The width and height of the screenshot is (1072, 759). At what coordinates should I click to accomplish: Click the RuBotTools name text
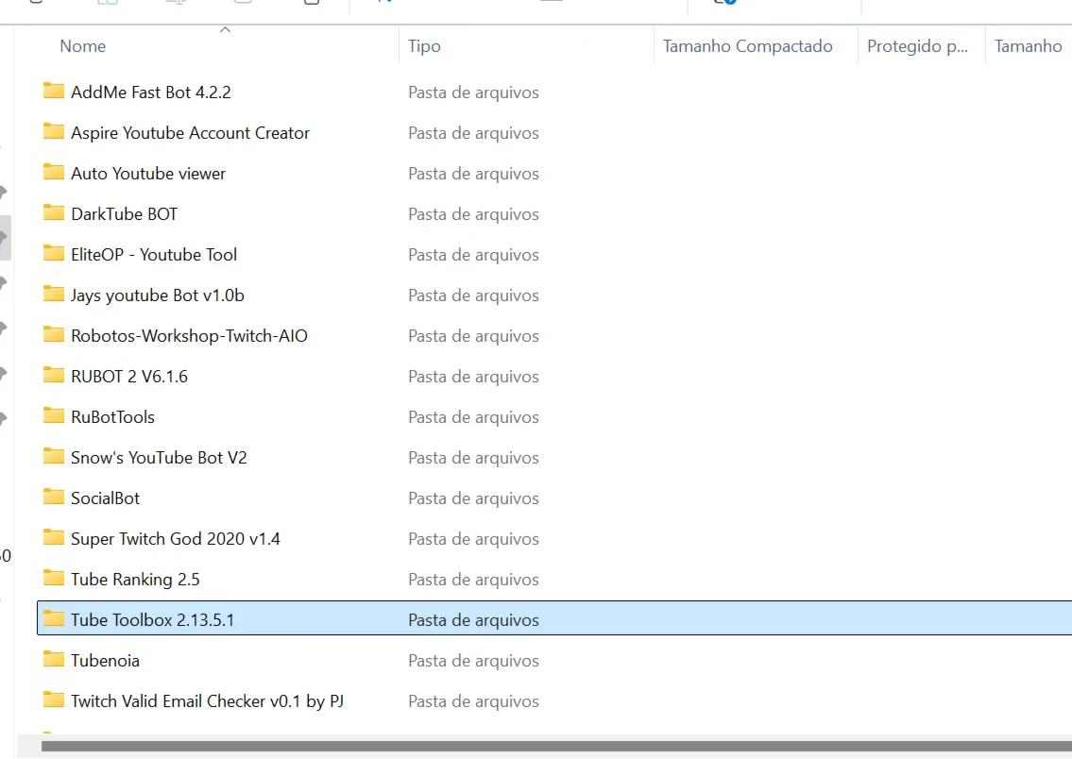pos(112,416)
